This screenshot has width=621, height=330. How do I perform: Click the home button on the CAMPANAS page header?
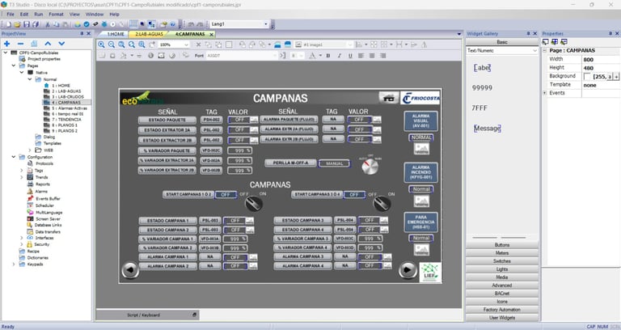[x=388, y=98]
